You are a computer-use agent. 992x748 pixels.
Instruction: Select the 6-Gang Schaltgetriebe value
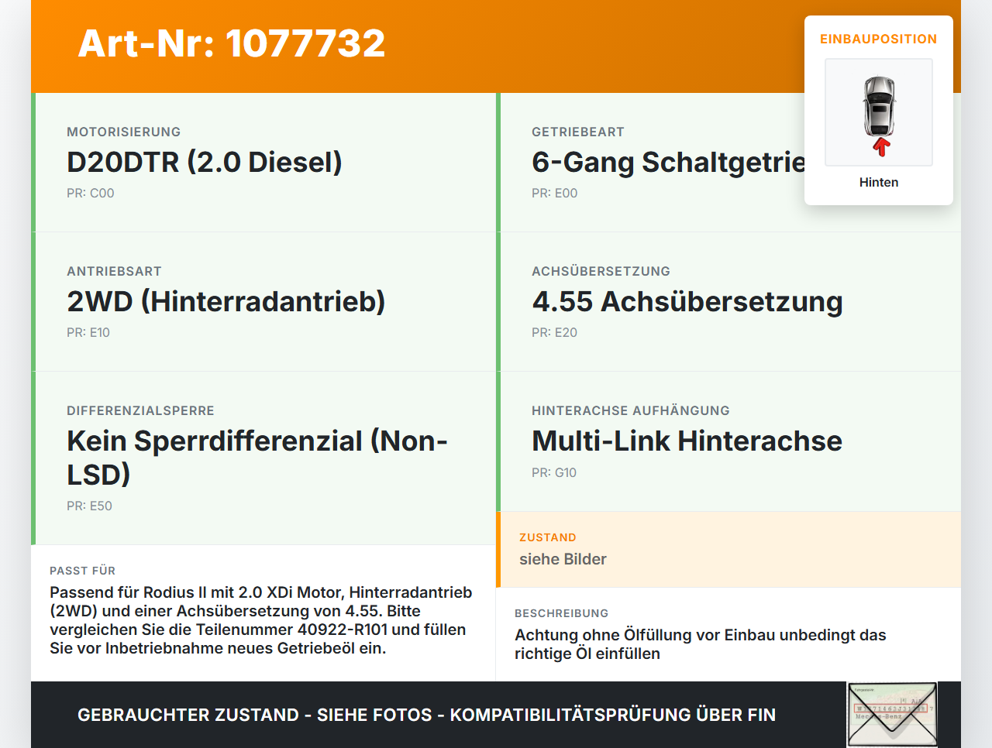(668, 162)
